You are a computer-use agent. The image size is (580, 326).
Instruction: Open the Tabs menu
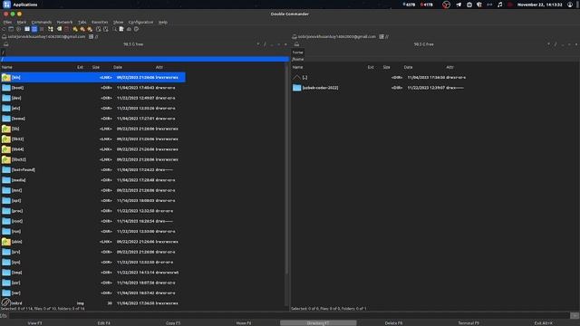[x=82, y=22]
